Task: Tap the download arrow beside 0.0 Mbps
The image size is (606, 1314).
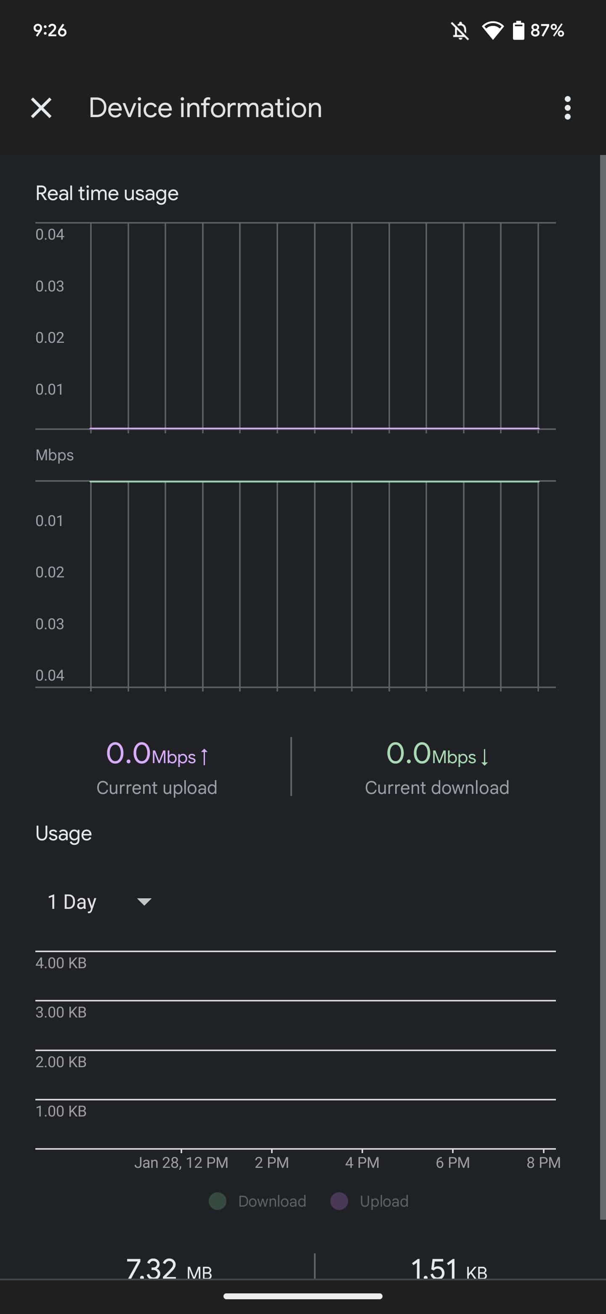Action: click(485, 756)
